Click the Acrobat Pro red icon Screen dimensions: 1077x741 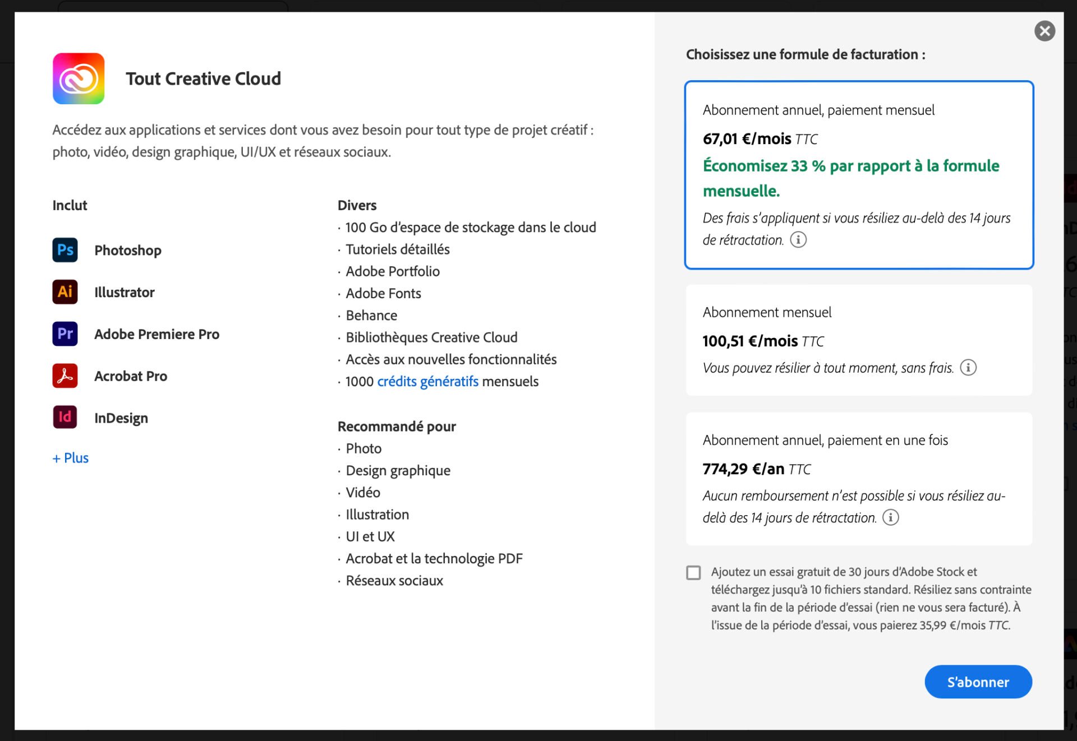65,376
